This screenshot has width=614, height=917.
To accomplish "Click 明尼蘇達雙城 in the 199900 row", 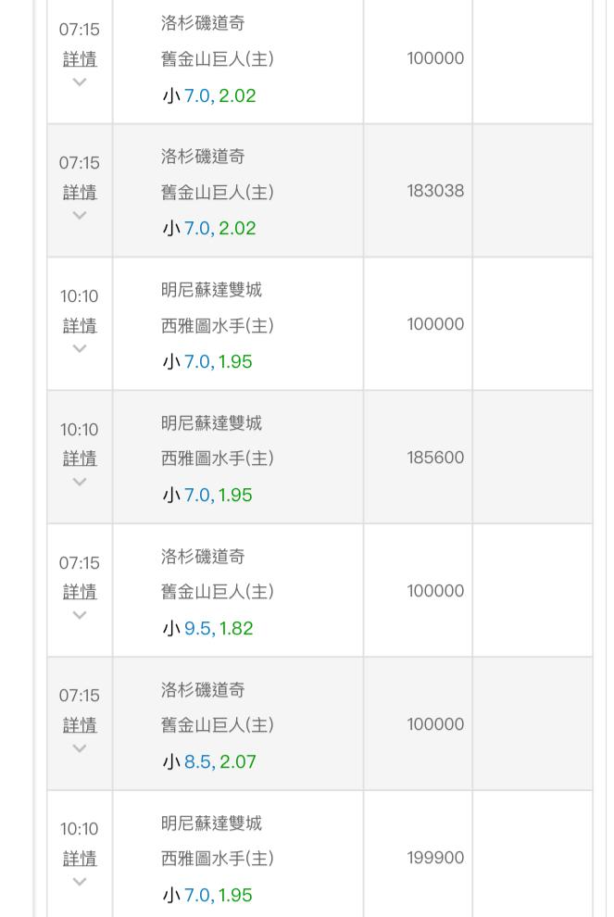I will click(212, 823).
